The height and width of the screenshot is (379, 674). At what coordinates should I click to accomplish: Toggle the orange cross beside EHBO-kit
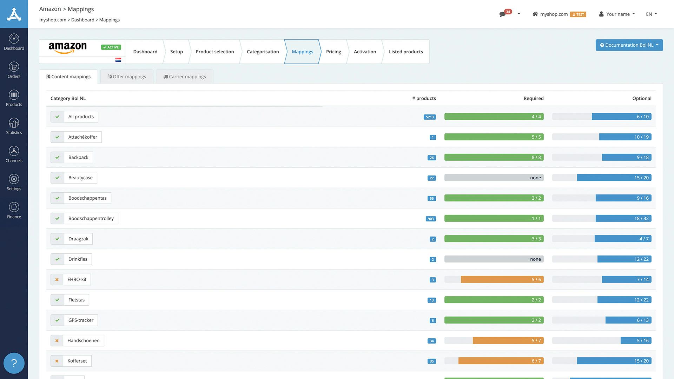(57, 279)
